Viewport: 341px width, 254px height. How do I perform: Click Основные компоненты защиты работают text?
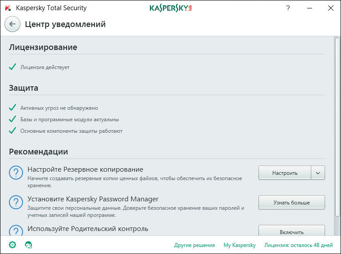point(71,131)
